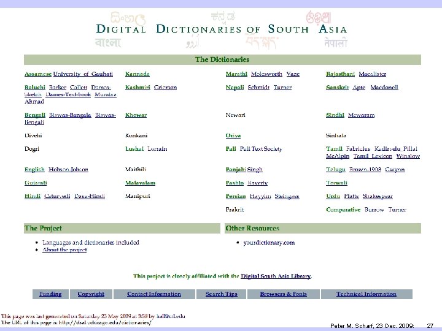The image size is (442, 331).
Task: Open Steingass Persian dictionary
Action: point(287,196)
